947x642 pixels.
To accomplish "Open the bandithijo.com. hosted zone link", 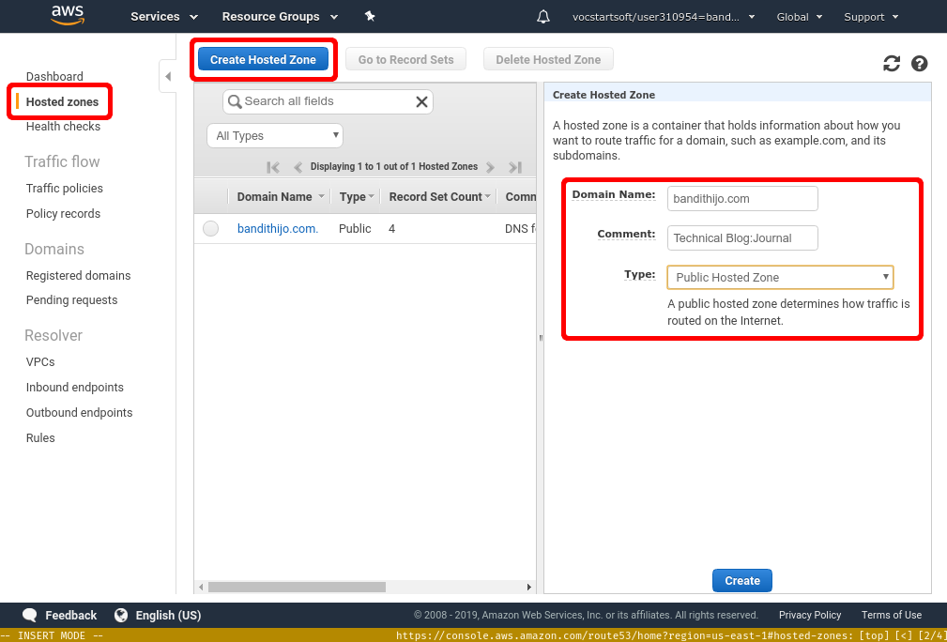I will 278,228.
